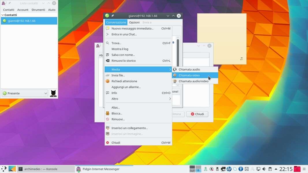
Task: Open Strumenti menu in contact list
Action: 38,10
